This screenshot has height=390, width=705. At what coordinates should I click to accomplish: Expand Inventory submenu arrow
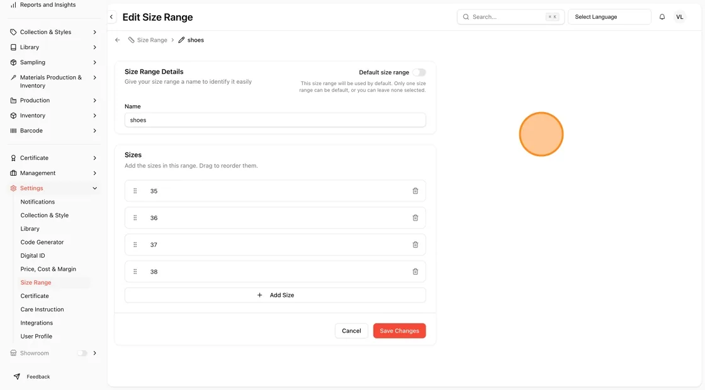click(95, 115)
